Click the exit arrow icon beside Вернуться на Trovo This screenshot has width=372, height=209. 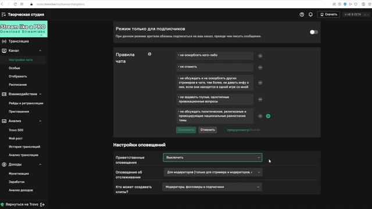(42, 204)
